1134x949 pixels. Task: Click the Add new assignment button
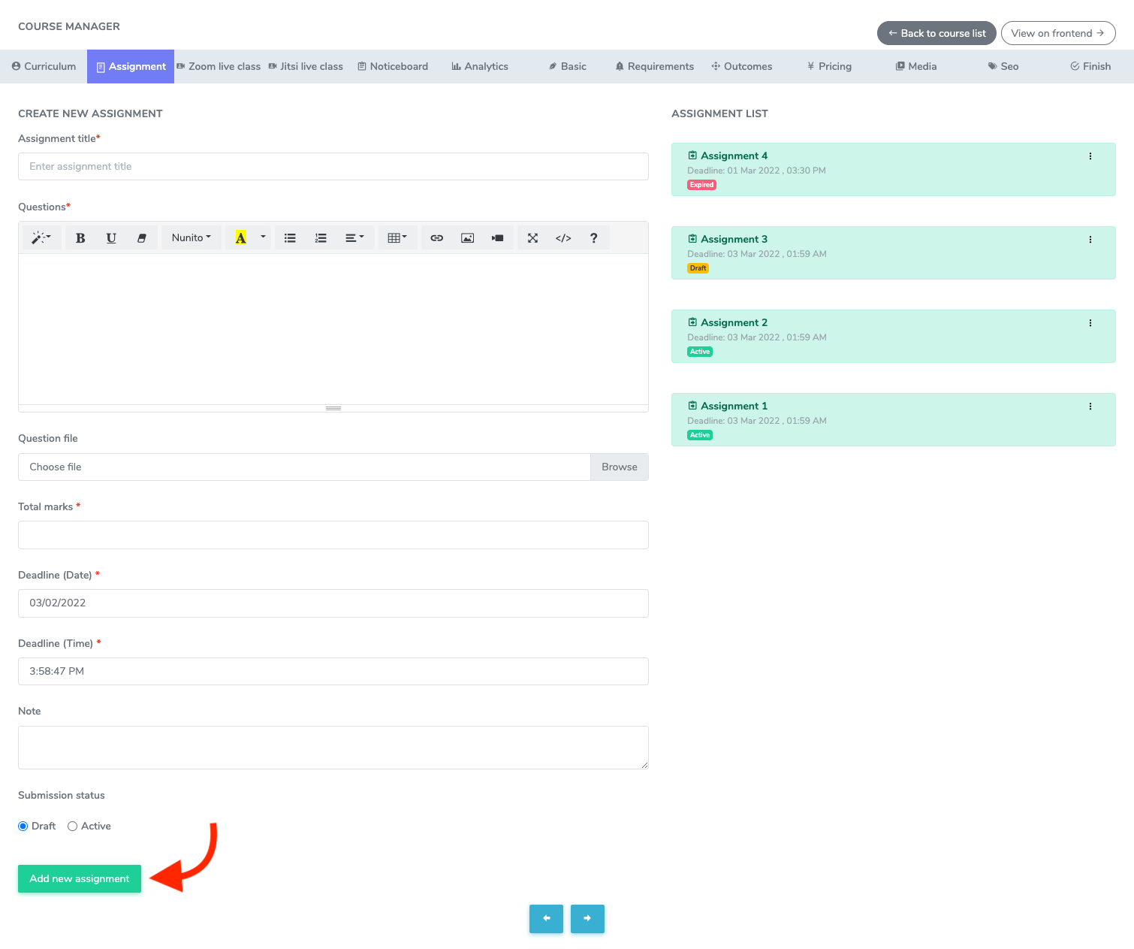(x=80, y=878)
